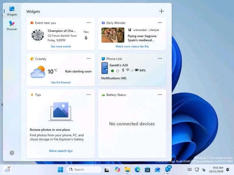Open Outlook from the taskbar
The height and width of the screenshot is (175, 234).
tap(157, 170)
